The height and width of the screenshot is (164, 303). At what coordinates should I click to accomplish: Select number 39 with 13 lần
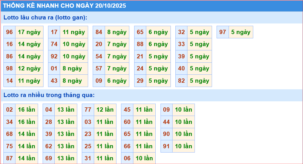click(49, 134)
